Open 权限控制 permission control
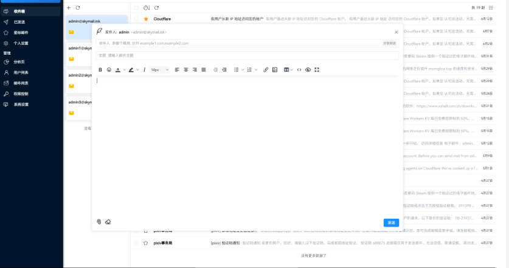 (x=30, y=94)
